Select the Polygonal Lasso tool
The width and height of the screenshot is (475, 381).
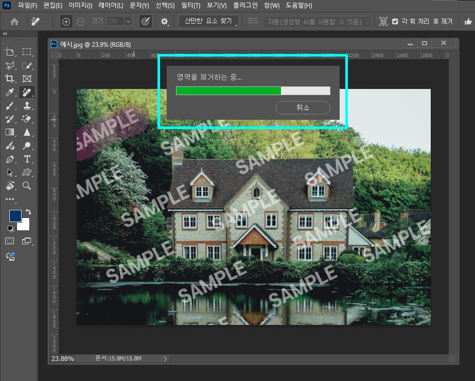pyautogui.click(x=10, y=65)
